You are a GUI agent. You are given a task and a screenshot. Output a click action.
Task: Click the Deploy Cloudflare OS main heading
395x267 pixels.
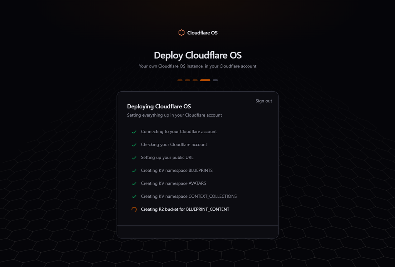(198, 55)
